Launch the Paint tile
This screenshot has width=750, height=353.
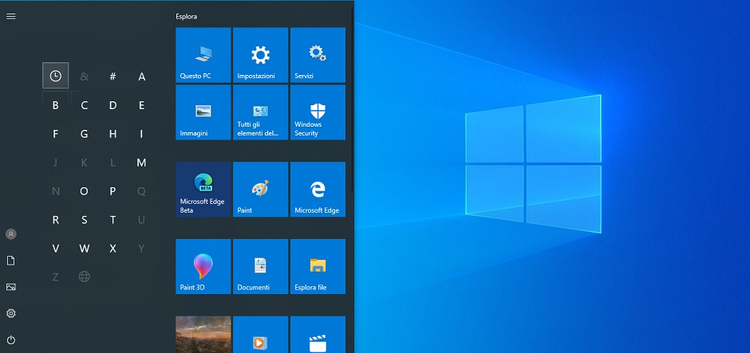tap(261, 189)
